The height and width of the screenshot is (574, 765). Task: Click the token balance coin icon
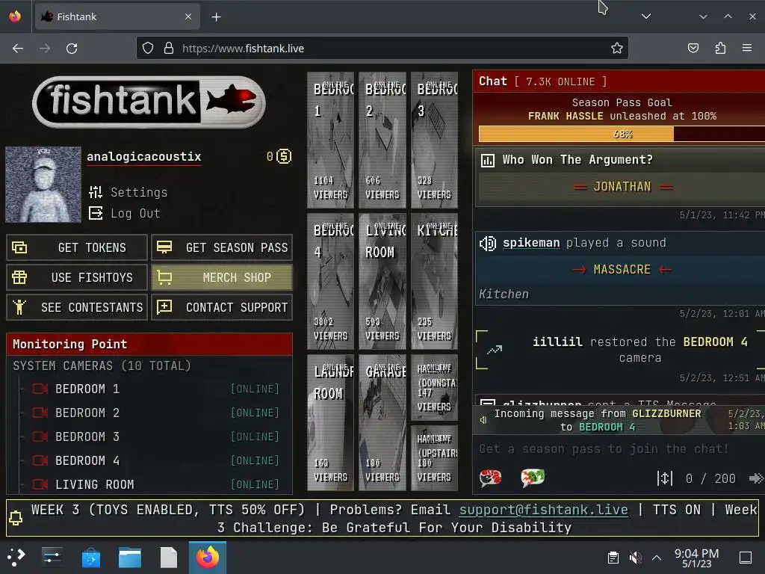pos(284,156)
